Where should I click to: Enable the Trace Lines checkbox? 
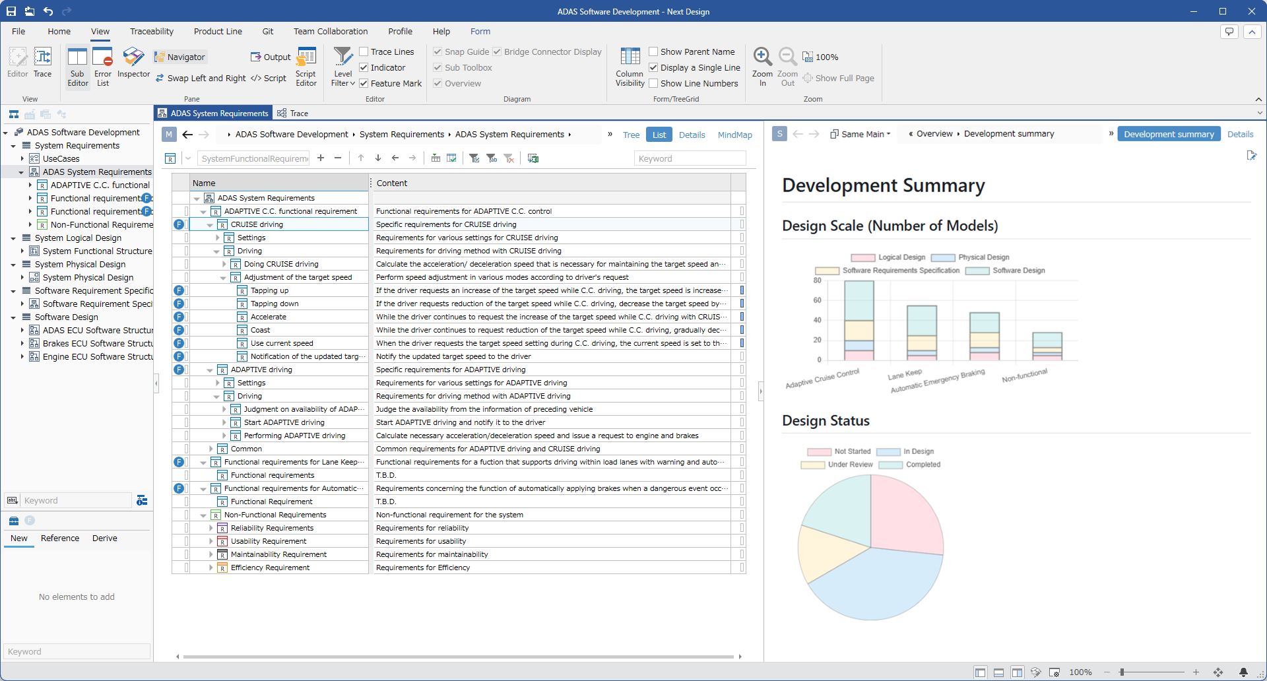click(364, 51)
